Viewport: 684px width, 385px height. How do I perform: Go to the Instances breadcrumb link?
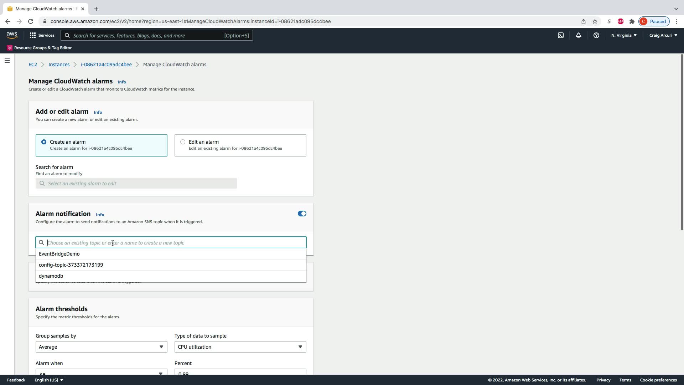[59, 65]
